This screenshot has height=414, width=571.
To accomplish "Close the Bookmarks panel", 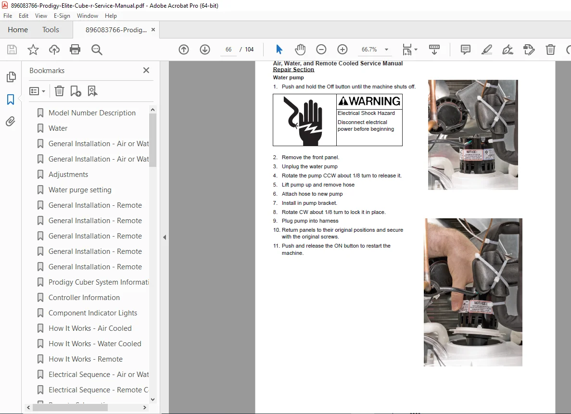I will click(146, 70).
